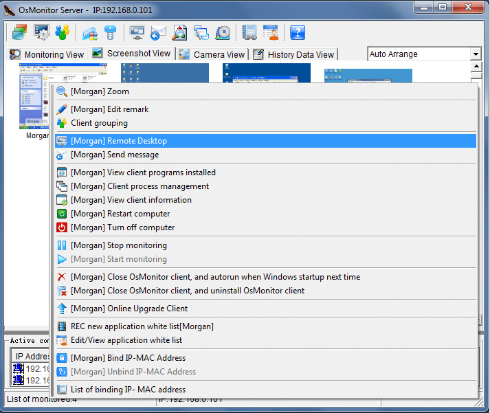Choose [Morgan] Send message entry
Image resolution: width=490 pixels, height=413 pixels.
(266, 155)
